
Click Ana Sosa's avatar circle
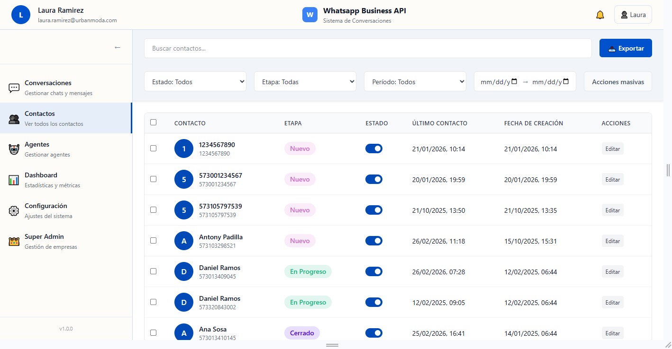coord(184,333)
